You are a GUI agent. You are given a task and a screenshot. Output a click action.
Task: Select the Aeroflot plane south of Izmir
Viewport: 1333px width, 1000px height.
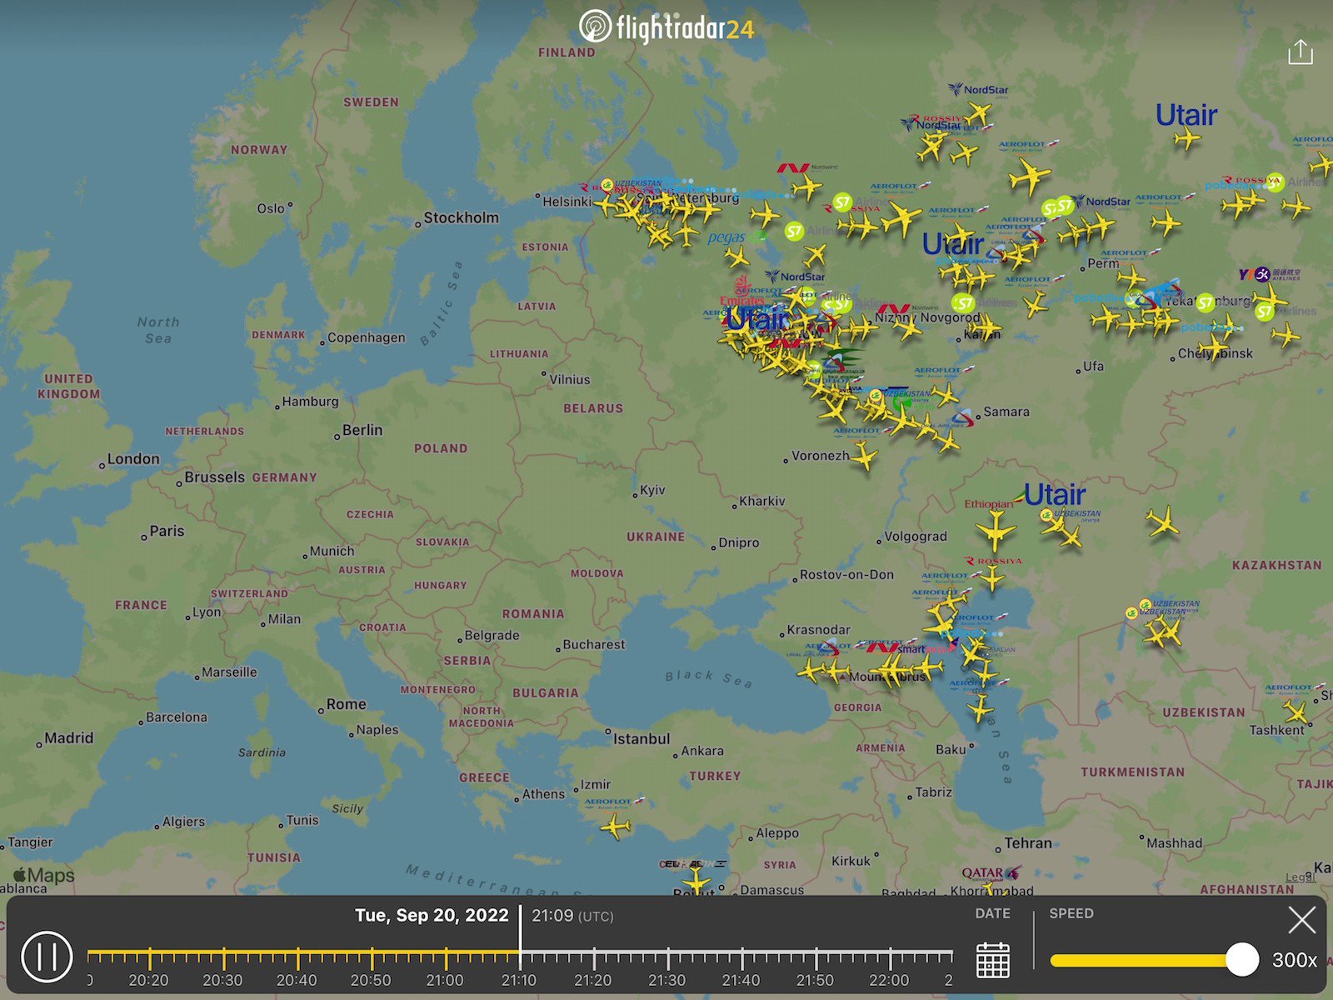615,827
